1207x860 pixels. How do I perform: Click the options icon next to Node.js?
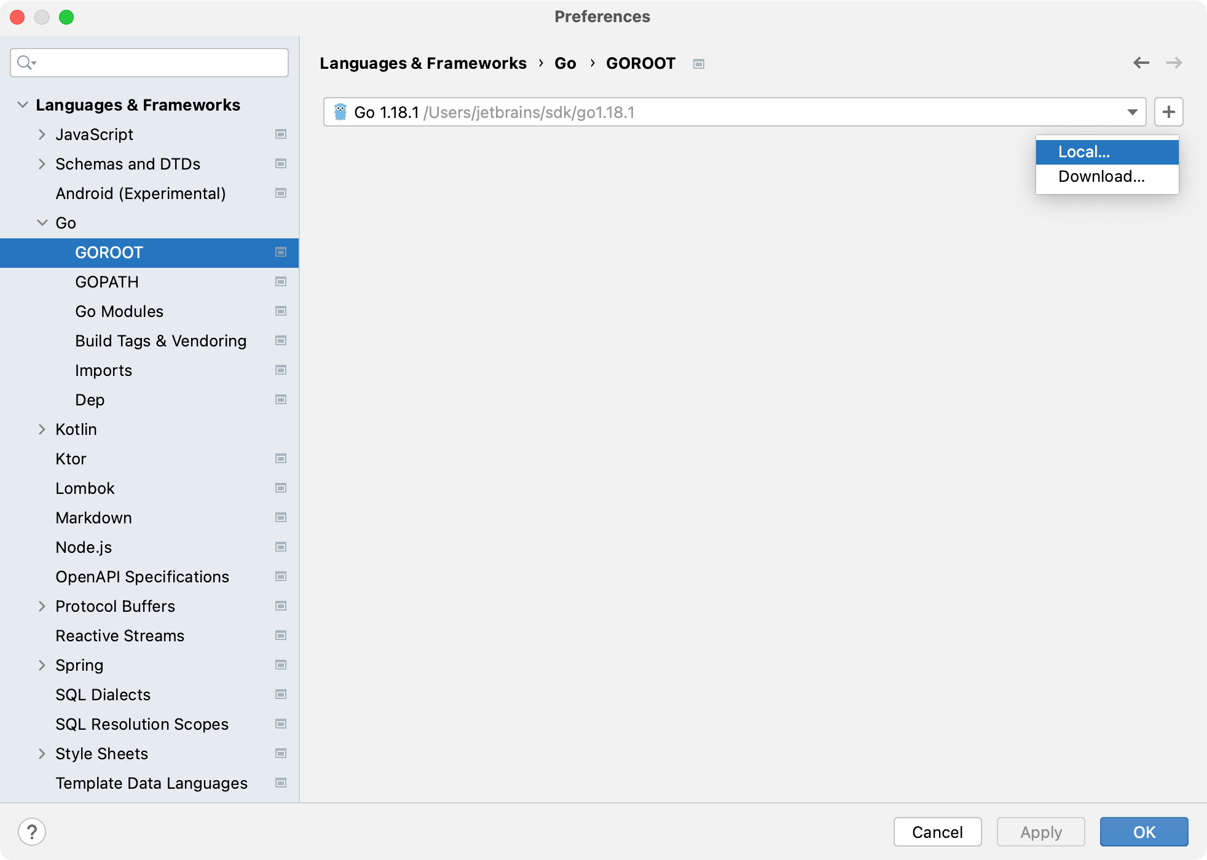(x=280, y=547)
